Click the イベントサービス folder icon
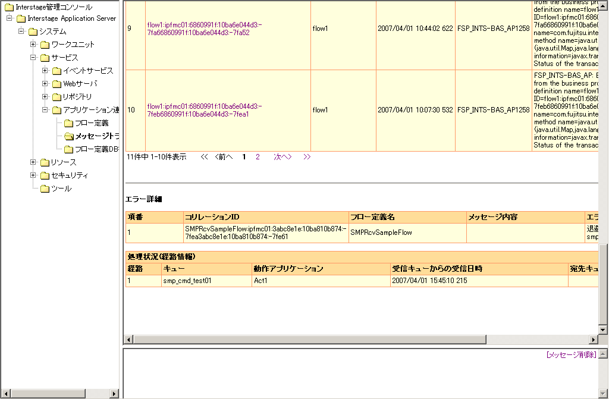 (x=56, y=71)
